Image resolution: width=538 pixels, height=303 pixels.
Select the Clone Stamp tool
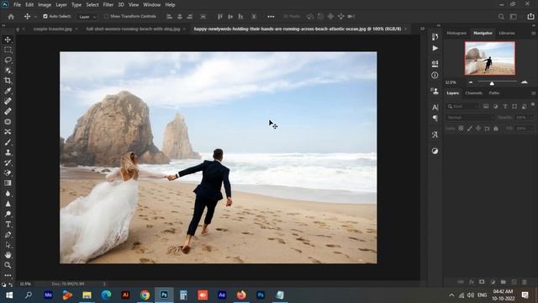point(8,152)
